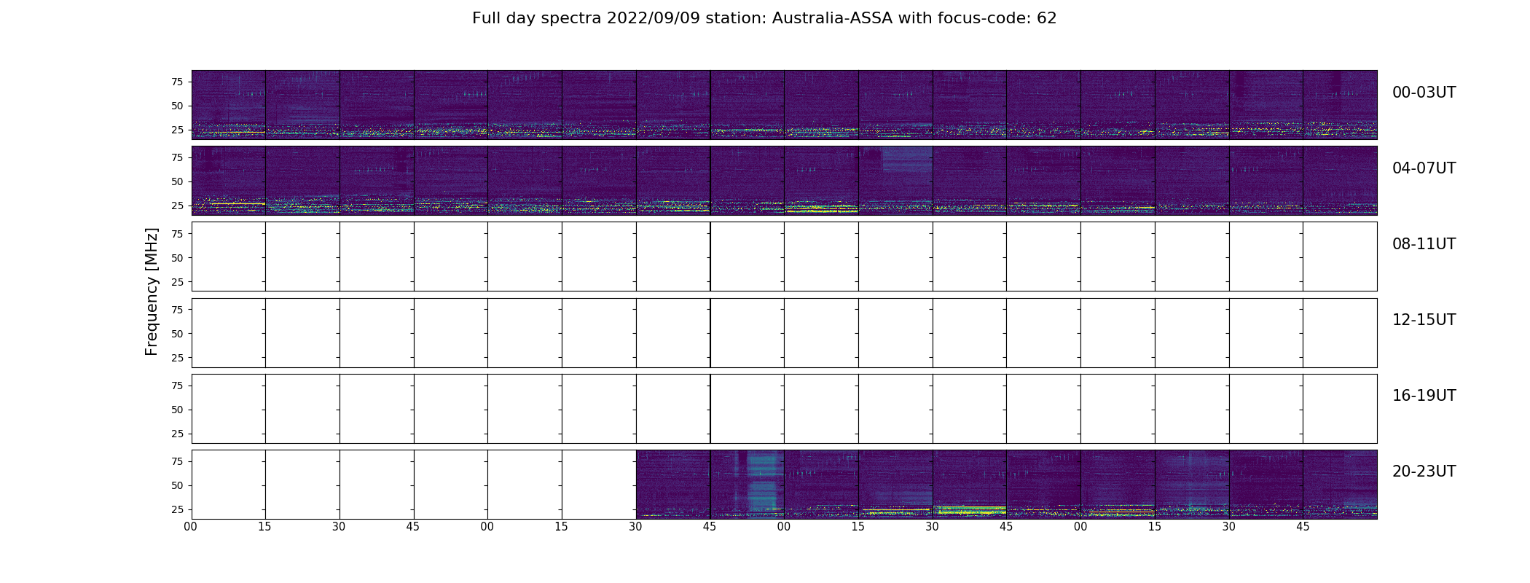Click the first empty panel in the 08-11UT row
Image resolution: width=1530 pixels, height=583 pixels.
pyautogui.click(x=229, y=257)
